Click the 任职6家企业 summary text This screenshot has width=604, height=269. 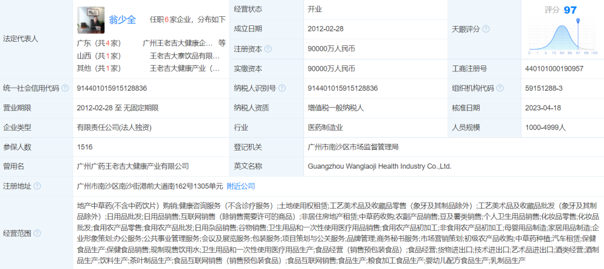[188, 20]
